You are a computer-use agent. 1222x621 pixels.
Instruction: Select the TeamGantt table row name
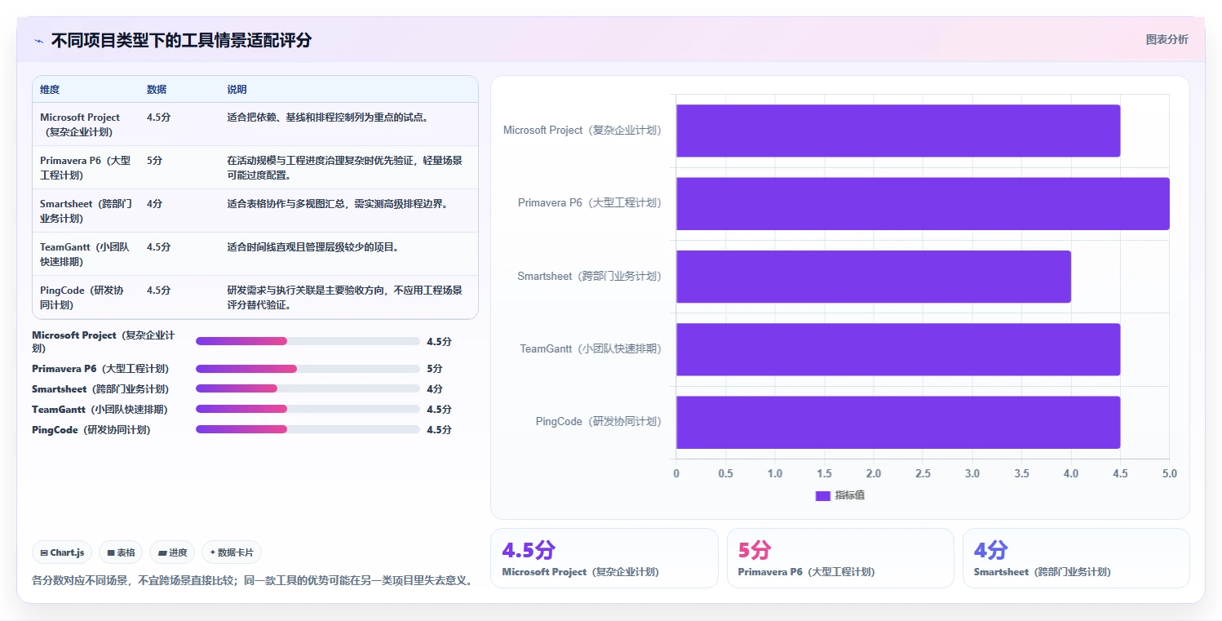[85, 254]
